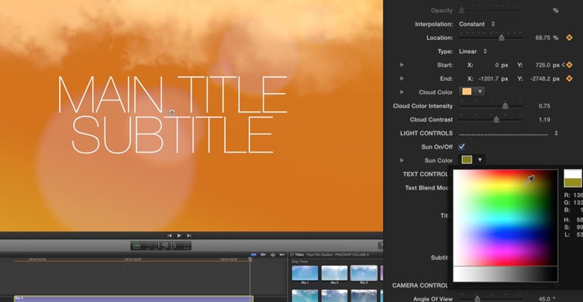
Task: Click the white new-color preview swatch
Action: (572, 174)
